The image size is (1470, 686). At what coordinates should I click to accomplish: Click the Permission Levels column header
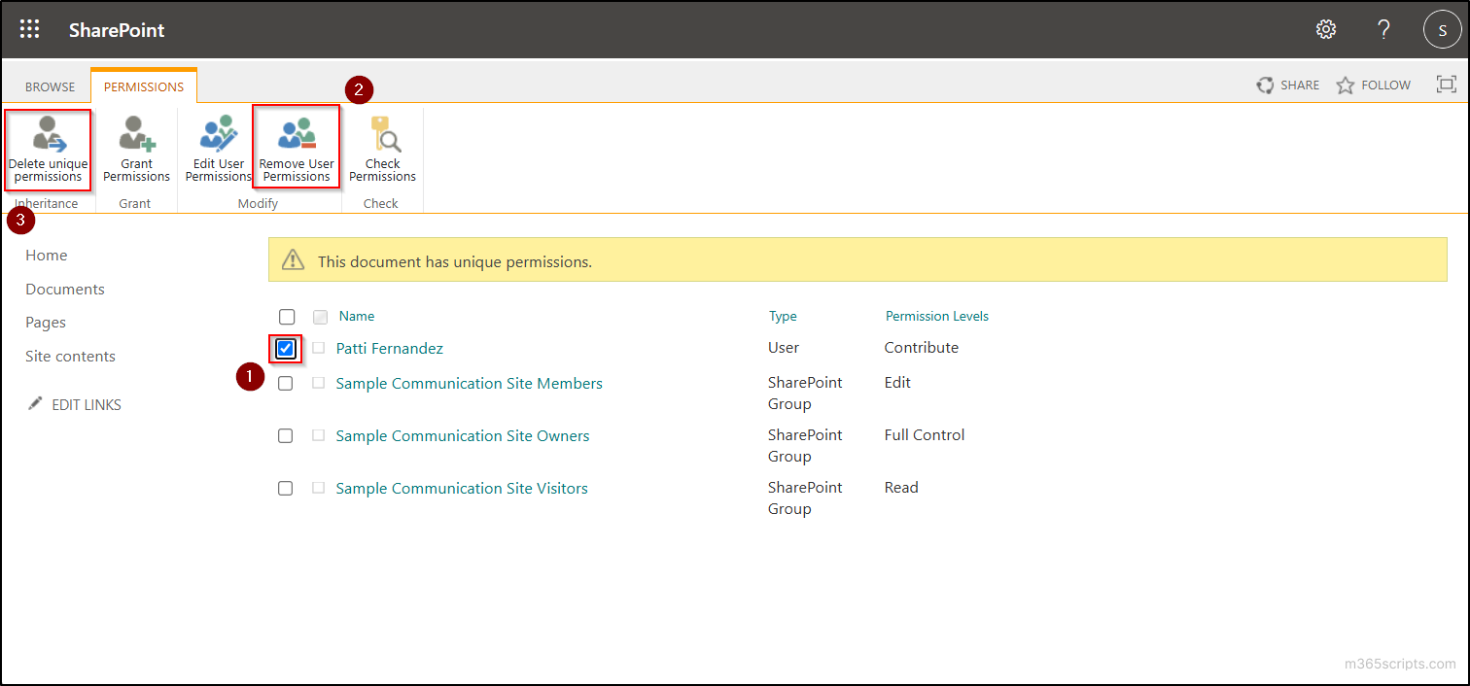tap(937, 316)
